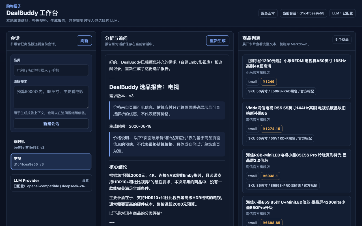Click the SKU 55英寸 / 55V1KD-R黑色 tag
This screenshot has width=362, height=226.
[x=280, y=138]
